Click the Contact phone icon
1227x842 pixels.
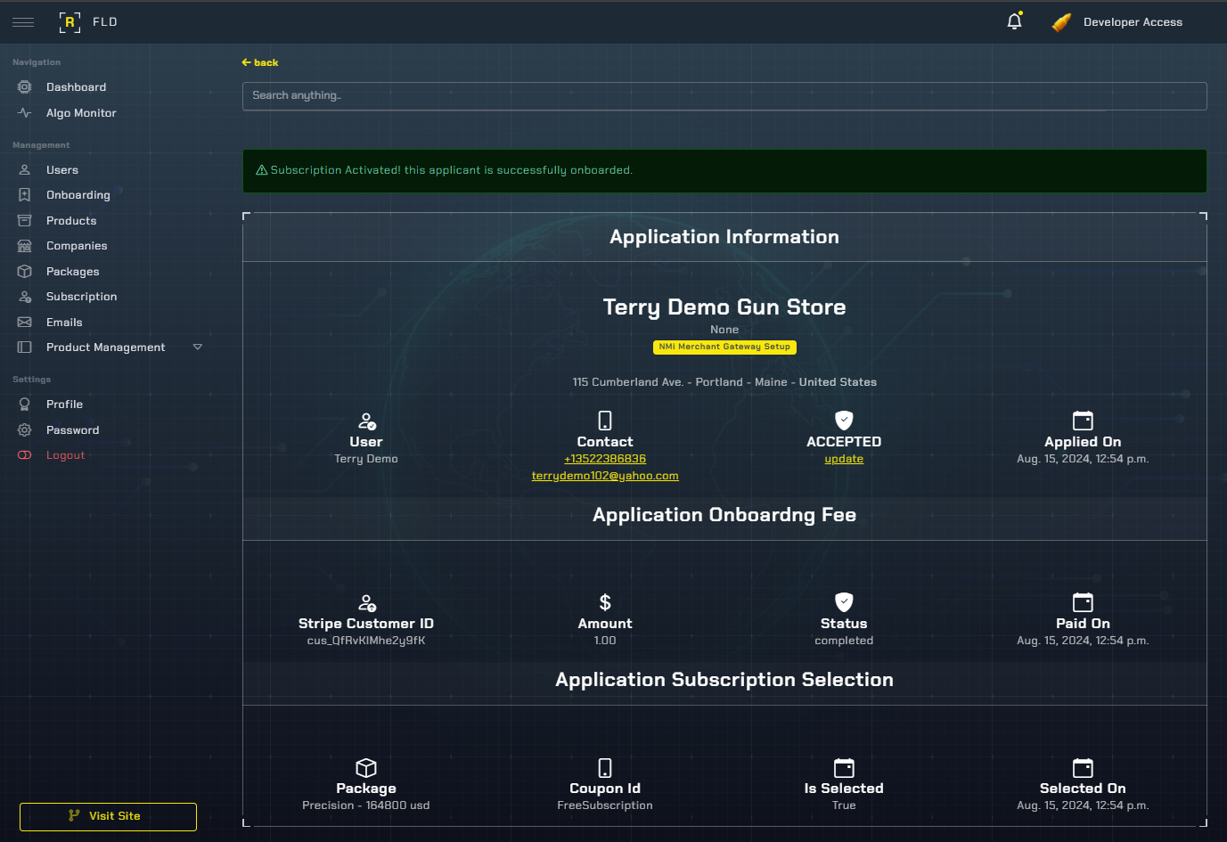coord(605,421)
